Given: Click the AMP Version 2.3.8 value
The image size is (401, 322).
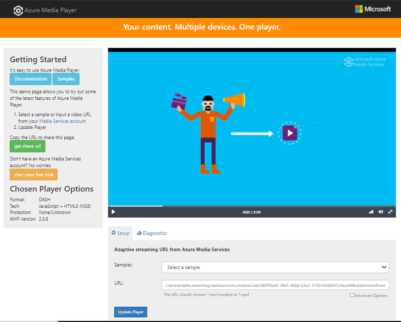Looking at the screenshot, I should 44,219.
